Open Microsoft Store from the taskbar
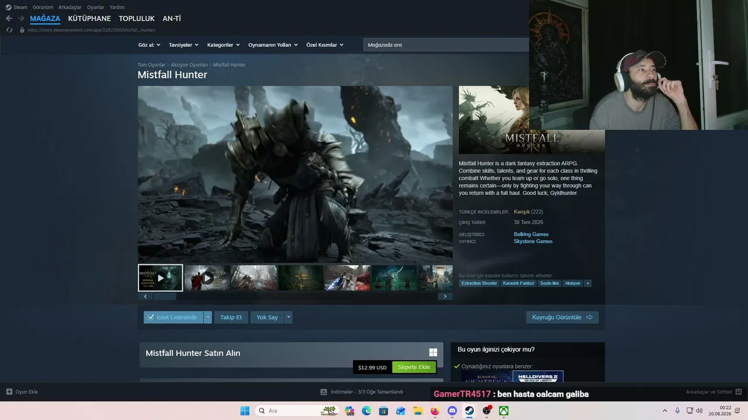Viewport: 748px width, 420px height. pos(383,411)
